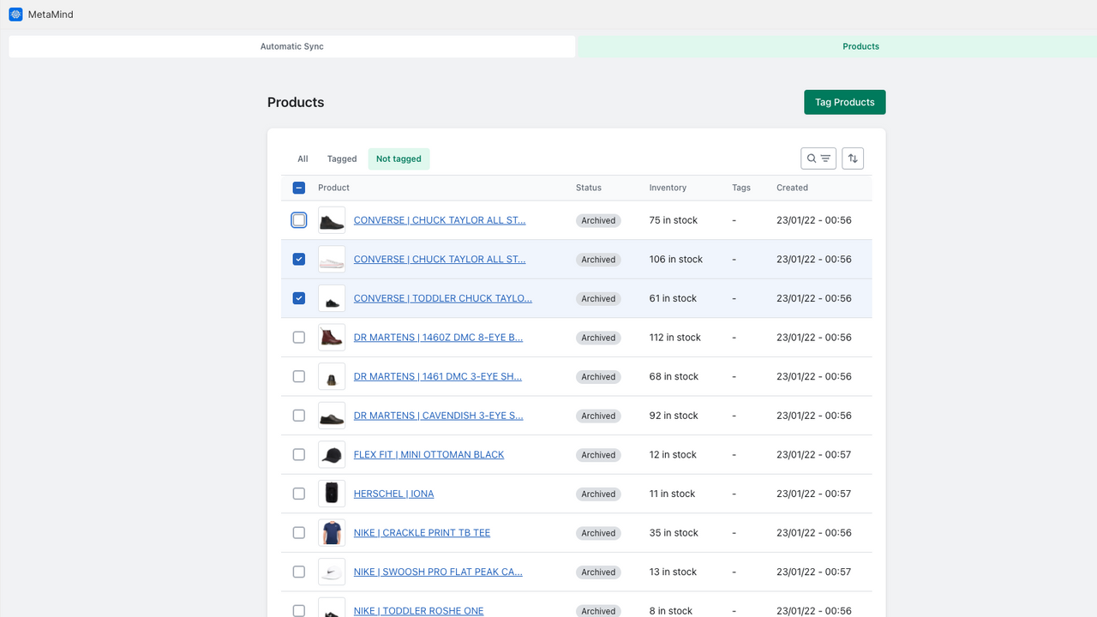Open the search and filter tool

[x=818, y=158]
